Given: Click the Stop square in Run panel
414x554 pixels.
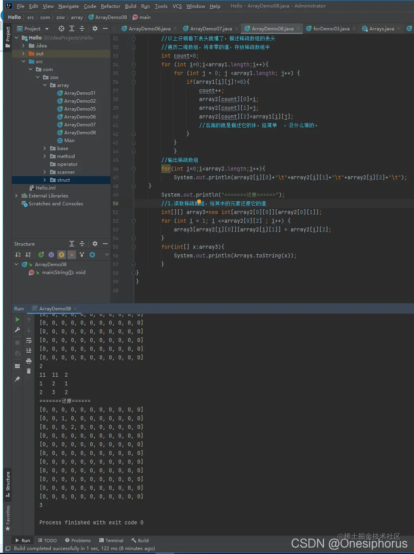Looking at the screenshot, I should (17, 343).
